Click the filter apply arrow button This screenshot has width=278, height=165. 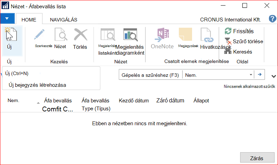coord(260,74)
